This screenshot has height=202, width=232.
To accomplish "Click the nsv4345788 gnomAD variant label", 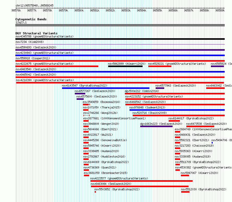I will [x=45, y=36].
